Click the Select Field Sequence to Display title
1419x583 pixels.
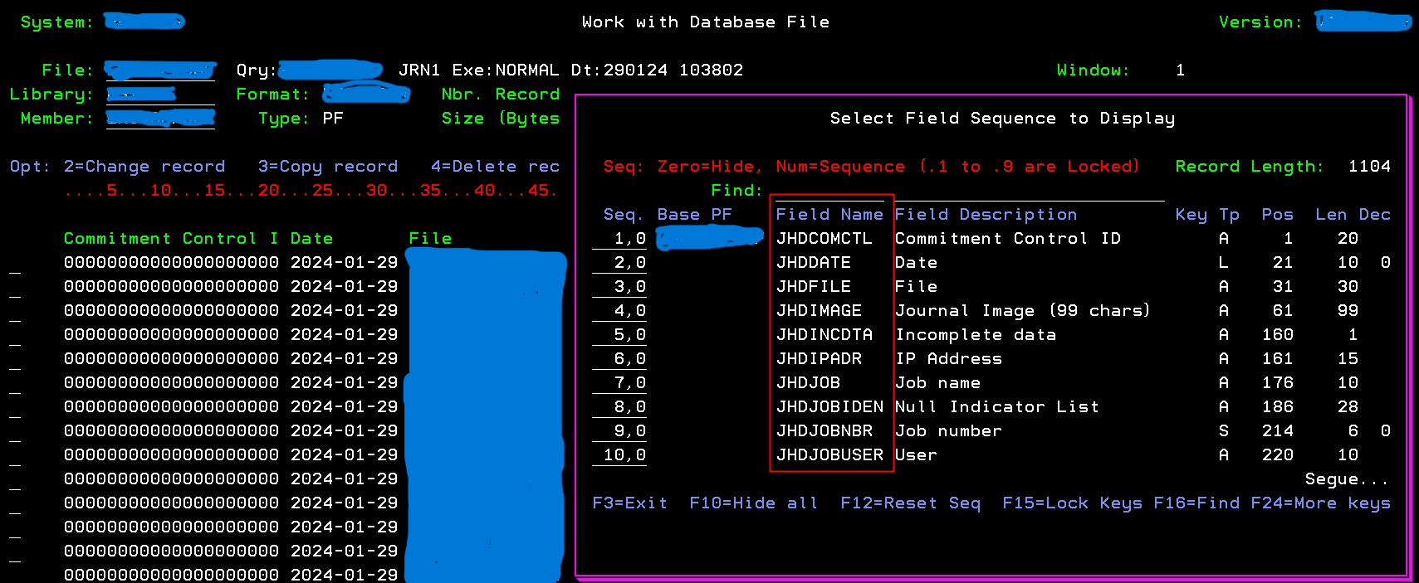click(x=1002, y=119)
